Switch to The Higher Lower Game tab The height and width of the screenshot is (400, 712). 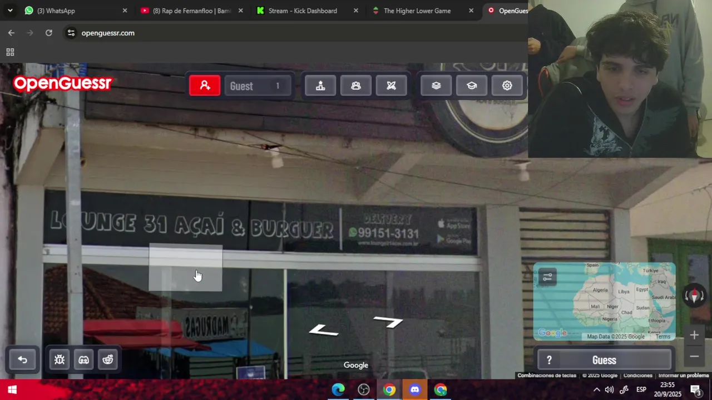pyautogui.click(x=423, y=11)
